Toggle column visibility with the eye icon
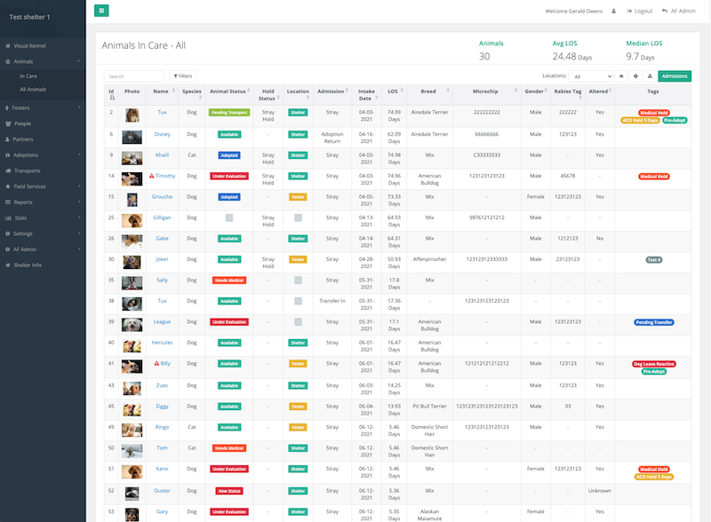The image size is (711, 522). tap(621, 76)
